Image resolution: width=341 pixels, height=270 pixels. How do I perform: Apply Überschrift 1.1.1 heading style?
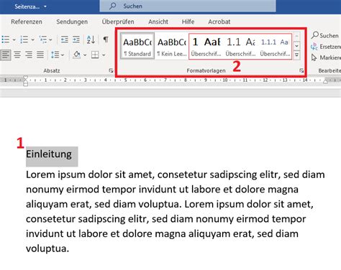[x=275, y=46]
